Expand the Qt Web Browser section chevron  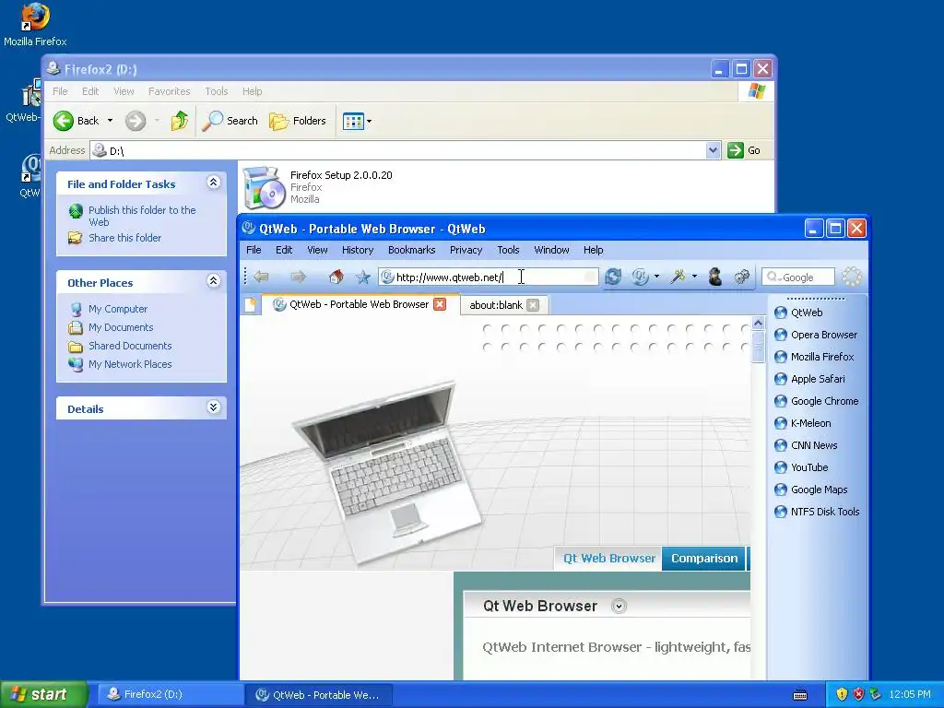click(x=619, y=607)
